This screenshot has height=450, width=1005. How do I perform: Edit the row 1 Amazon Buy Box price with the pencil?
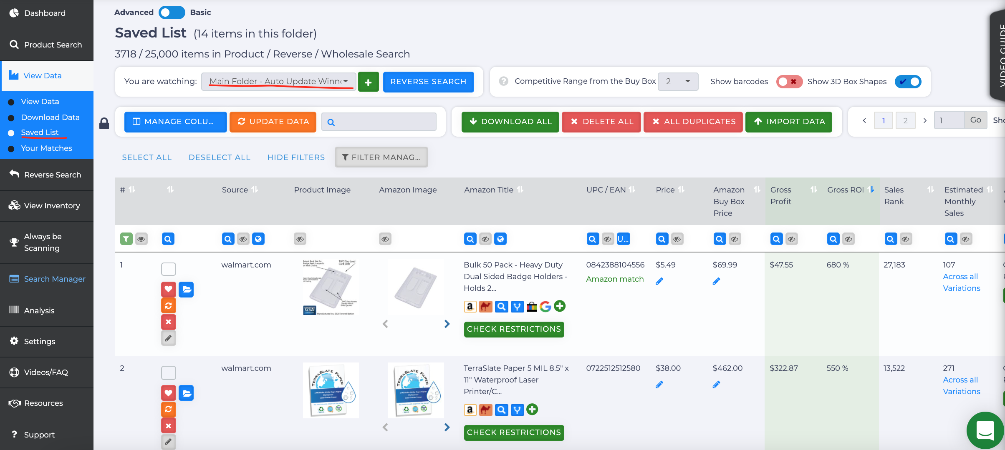click(x=716, y=281)
